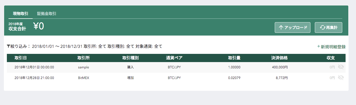Click the 取引量 column header

pos(234,58)
